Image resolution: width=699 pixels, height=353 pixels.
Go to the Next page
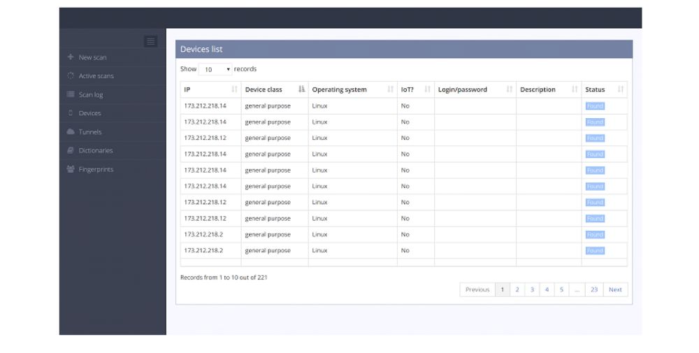coord(615,289)
